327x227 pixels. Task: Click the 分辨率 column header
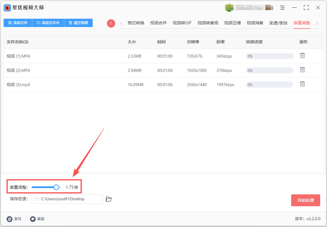coord(193,42)
